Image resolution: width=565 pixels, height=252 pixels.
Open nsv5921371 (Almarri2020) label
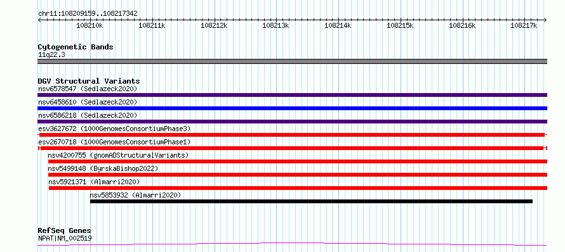point(94,182)
